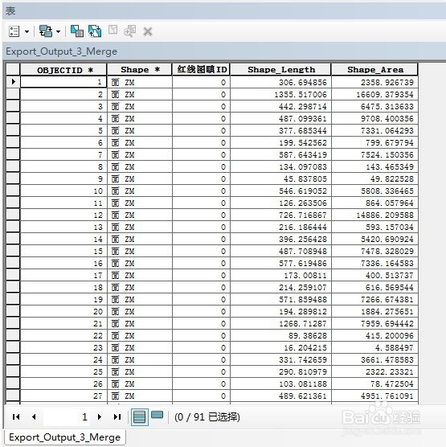Click the Shape_Area column header
The width and height of the screenshot is (446, 447).
coord(374,70)
